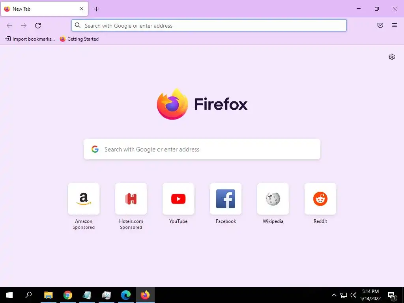Open the Amazon sponsored shortcut tile
The width and height of the screenshot is (404, 303).
pos(84,199)
